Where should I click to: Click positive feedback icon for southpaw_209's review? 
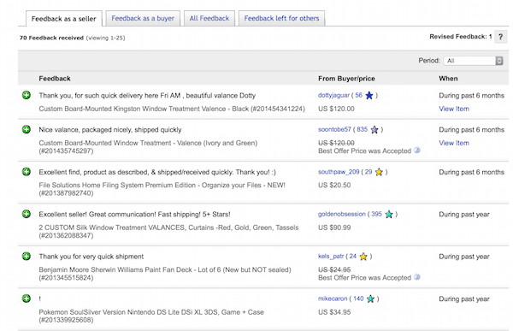(x=27, y=172)
